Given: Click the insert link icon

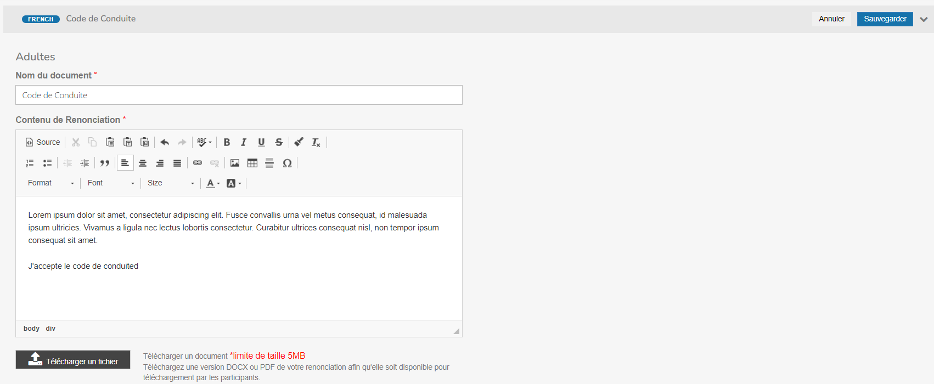Looking at the screenshot, I should [198, 163].
